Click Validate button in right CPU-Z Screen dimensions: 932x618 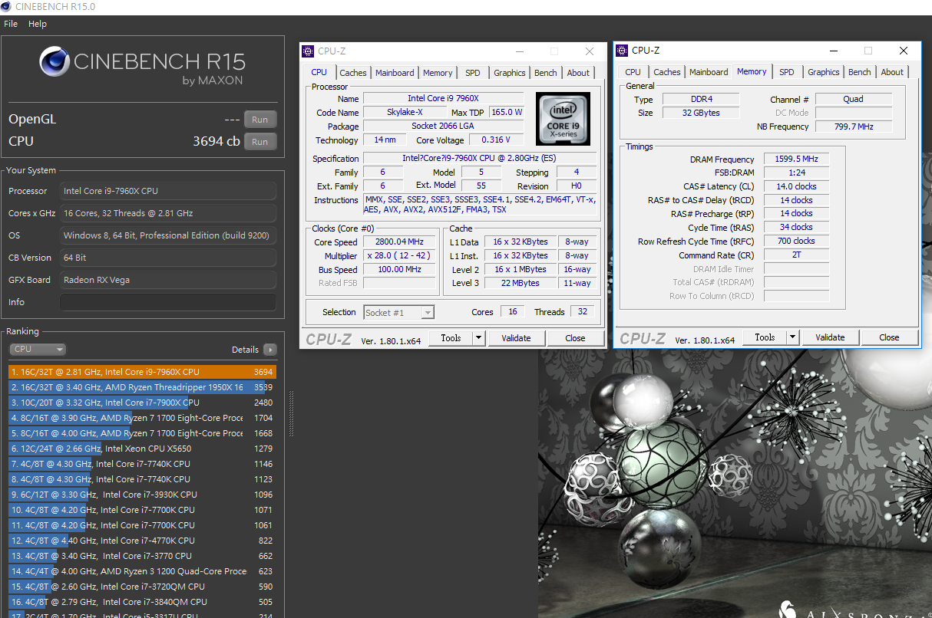pyautogui.click(x=830, y=337)
